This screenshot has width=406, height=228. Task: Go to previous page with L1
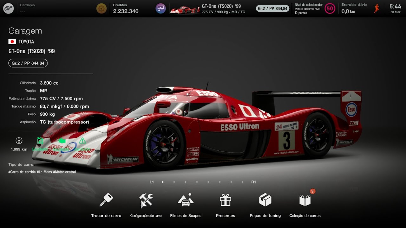152,182
